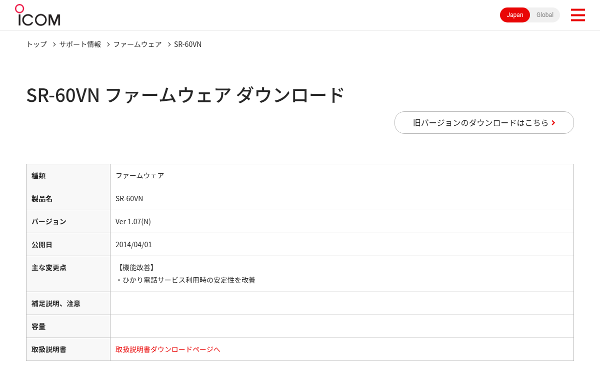Image resolution: width=600 pixels, height=378 pixels.
Task: Go to トップ breadcrumb link
Action: pos(36,44)
